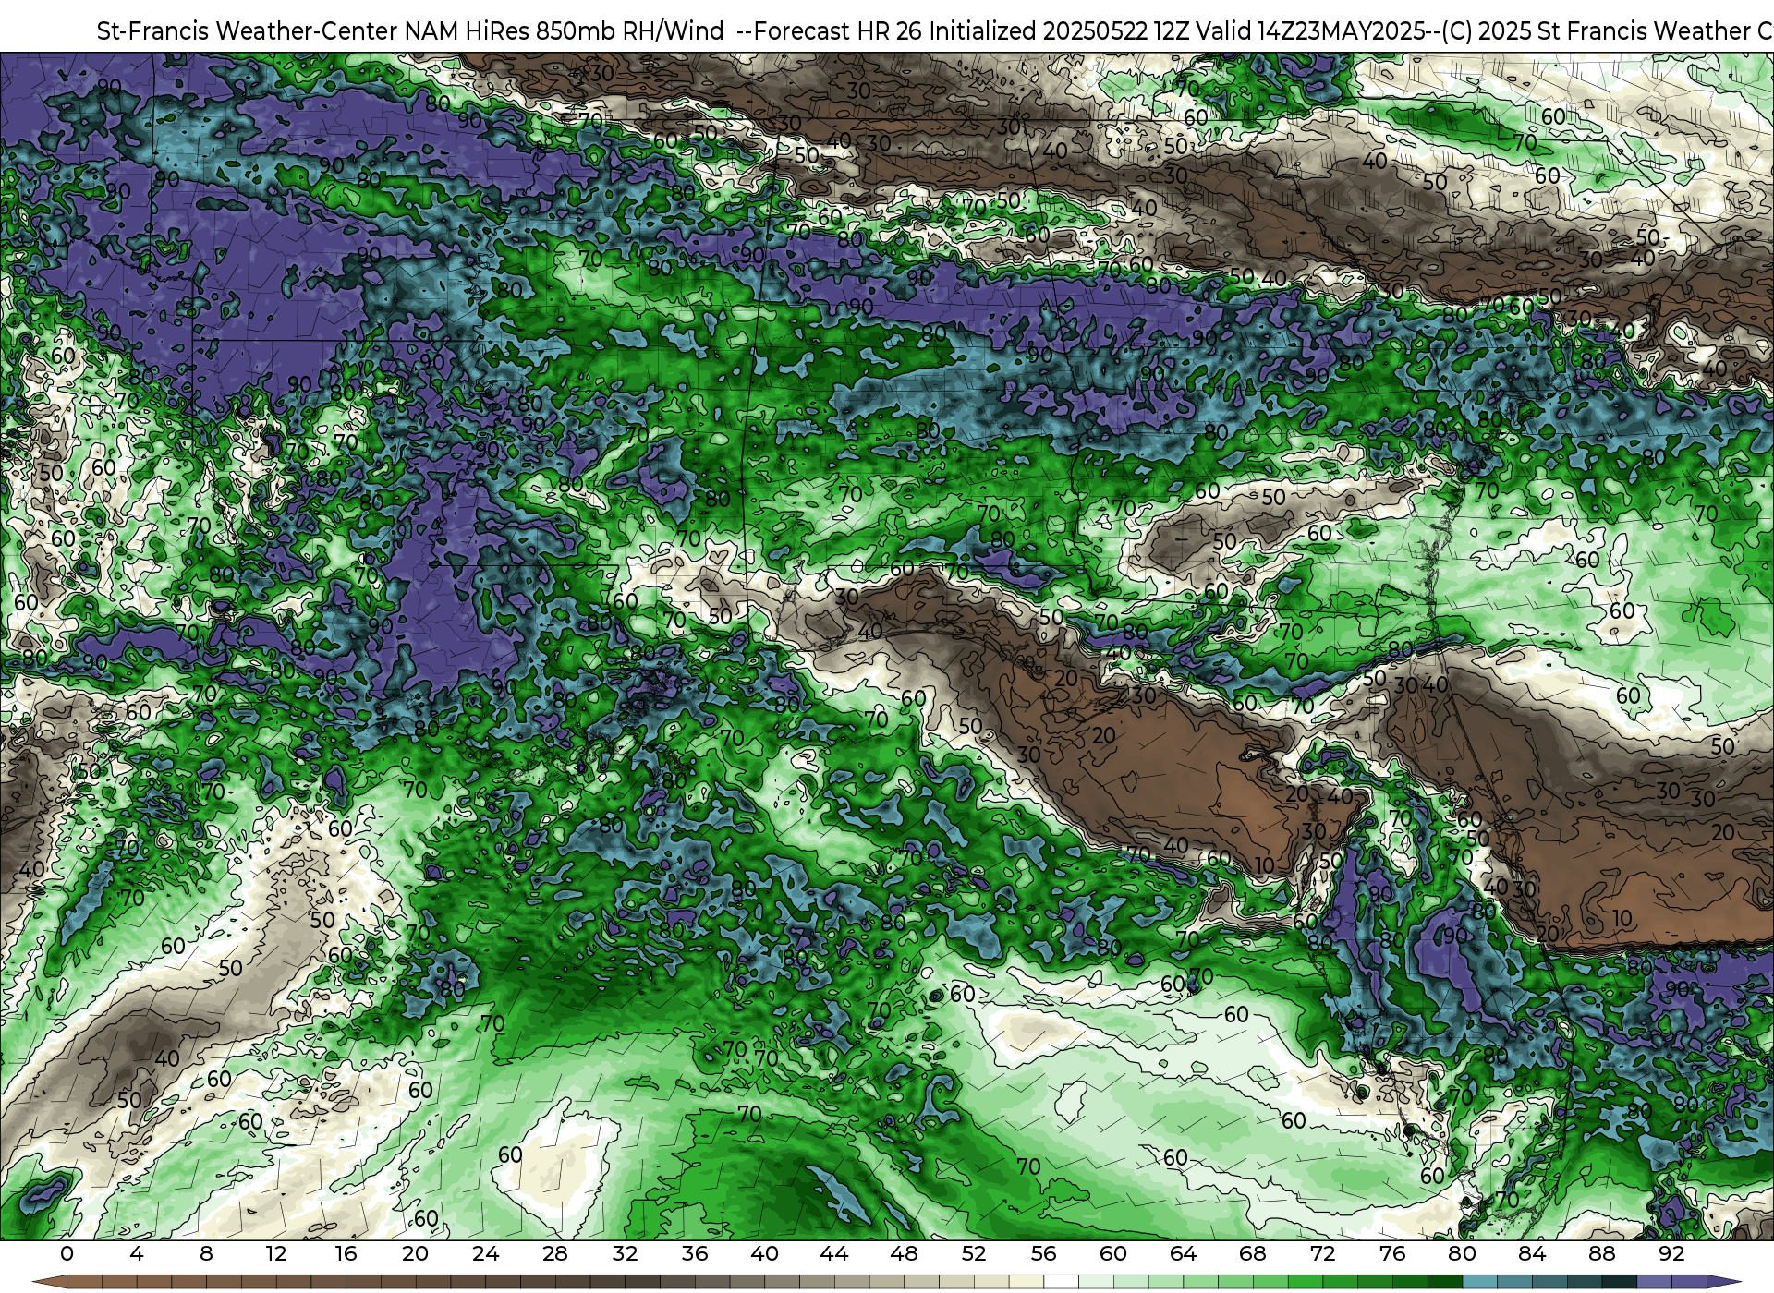Click the "(C) 2025 St Francis Weather" copyright text
1774x1293 pixels.
pos(1595,31)
